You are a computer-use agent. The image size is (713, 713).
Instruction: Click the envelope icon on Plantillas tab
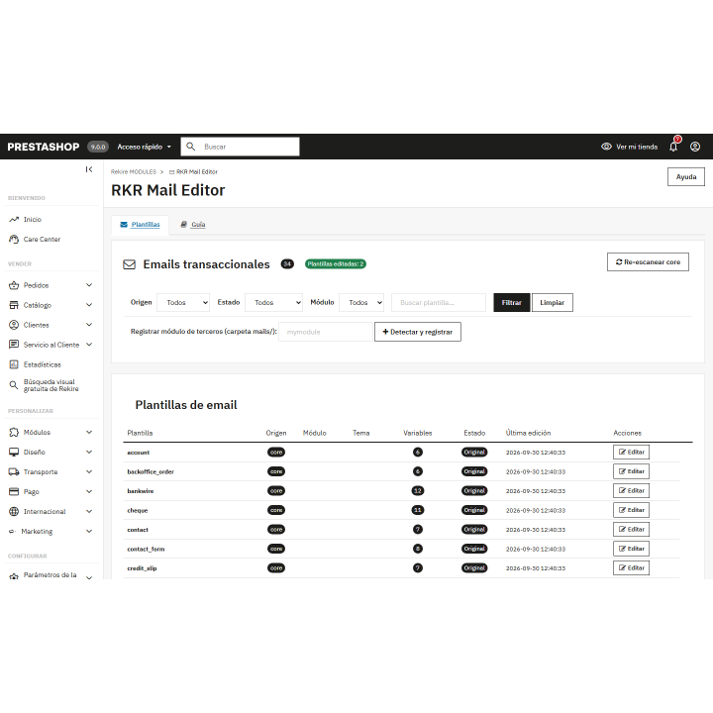tap(124, 224)
